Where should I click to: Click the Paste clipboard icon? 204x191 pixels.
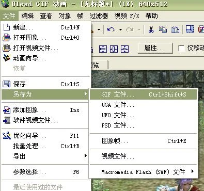175,29
